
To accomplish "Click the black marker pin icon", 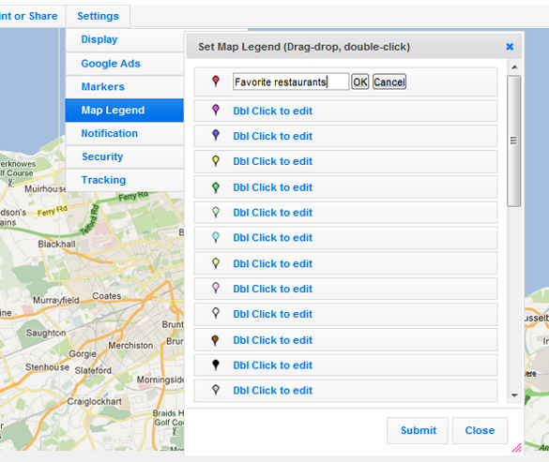I will (216, 365).
